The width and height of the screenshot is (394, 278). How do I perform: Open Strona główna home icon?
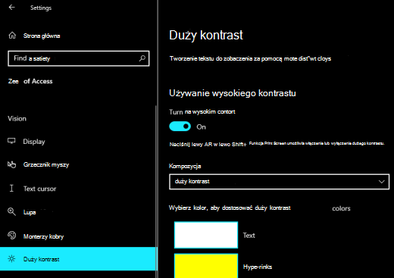click(12, 36)
